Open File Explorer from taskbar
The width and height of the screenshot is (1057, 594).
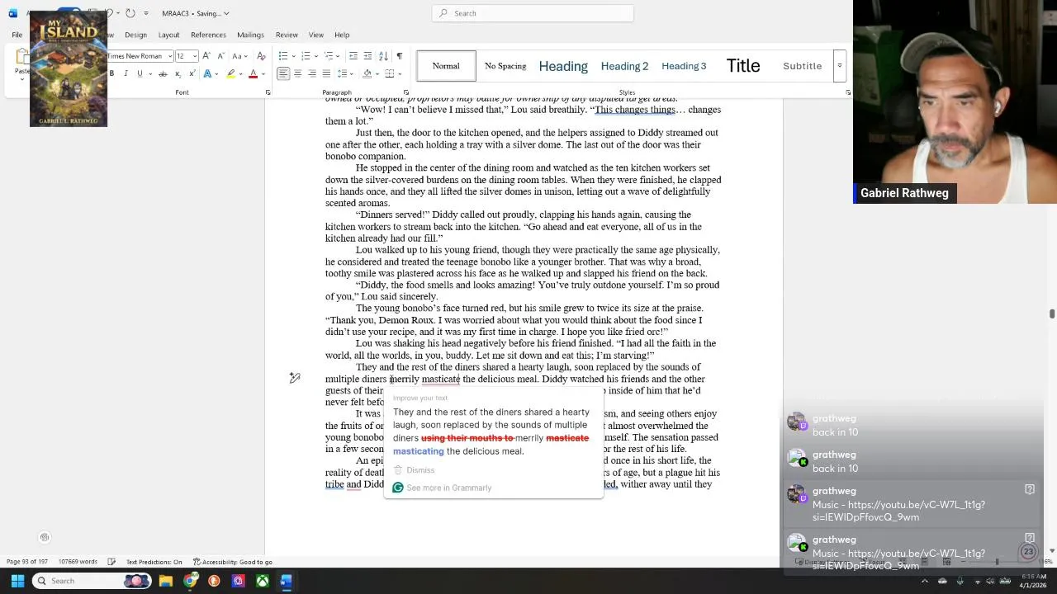[166, 581]
